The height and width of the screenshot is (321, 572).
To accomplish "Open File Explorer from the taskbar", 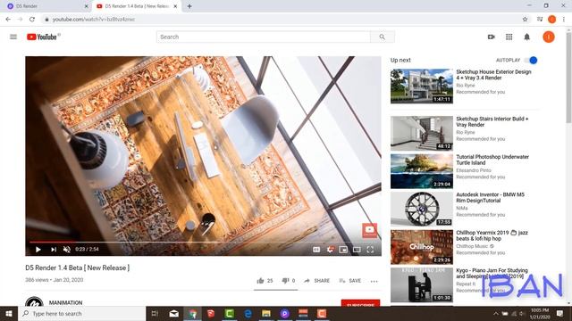I will [266, 313].
